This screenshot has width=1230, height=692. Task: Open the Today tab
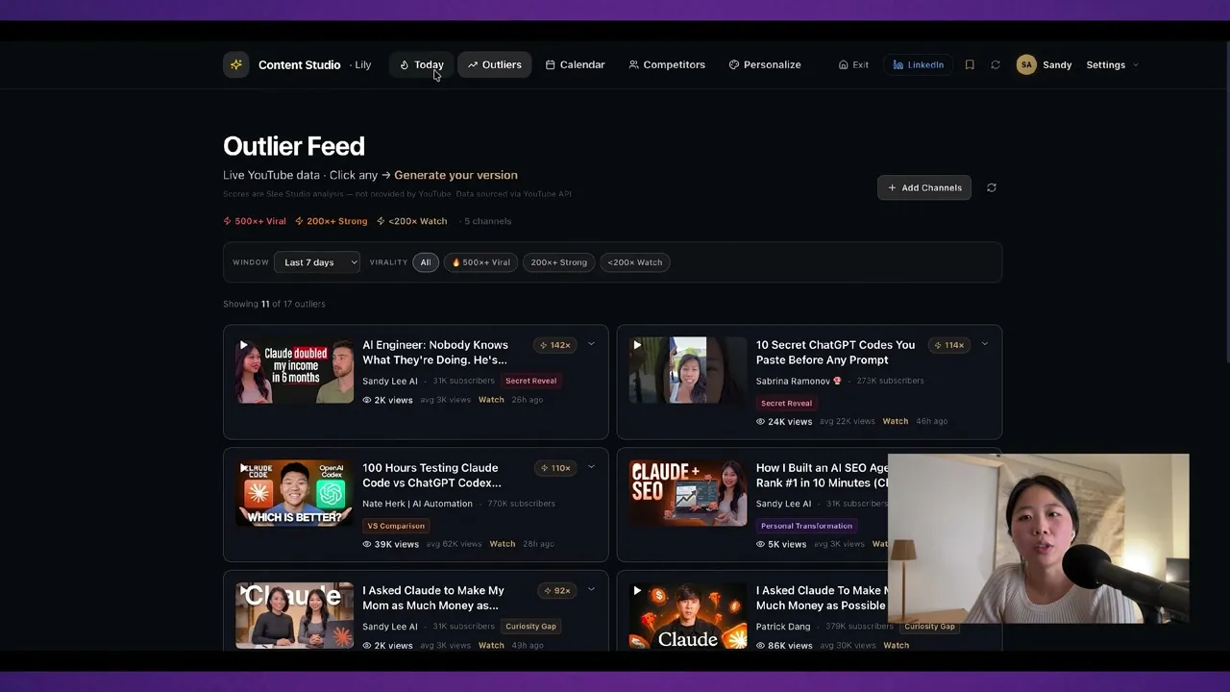422,64
